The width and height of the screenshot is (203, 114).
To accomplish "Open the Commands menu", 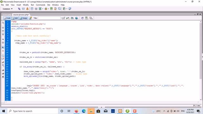I will tap(41, 5).
